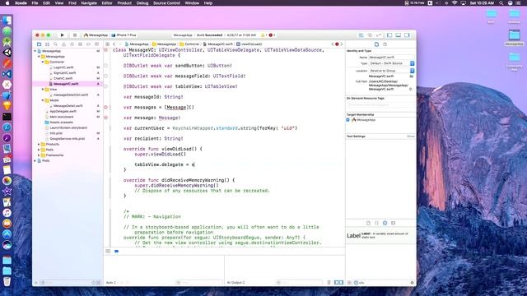Toggle the variables view pane

click(x=337, y=283)
